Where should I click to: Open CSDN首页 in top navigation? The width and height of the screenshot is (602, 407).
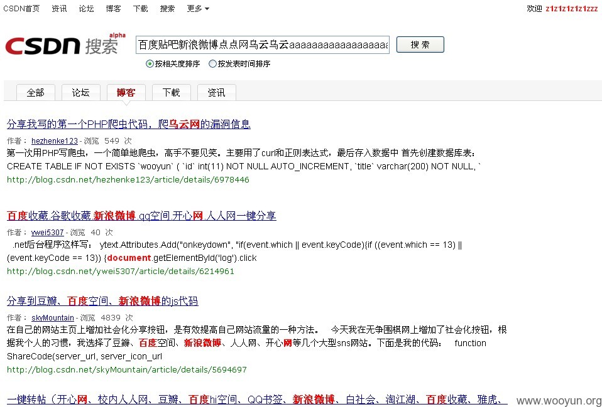pyautogui.click(x=21, y=8)
